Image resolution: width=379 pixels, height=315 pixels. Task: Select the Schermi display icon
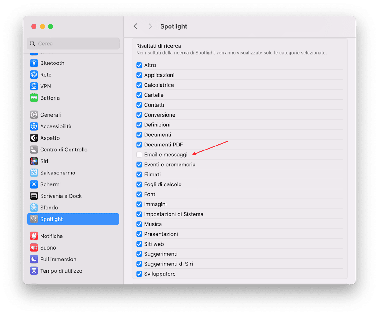click(34, 184)
